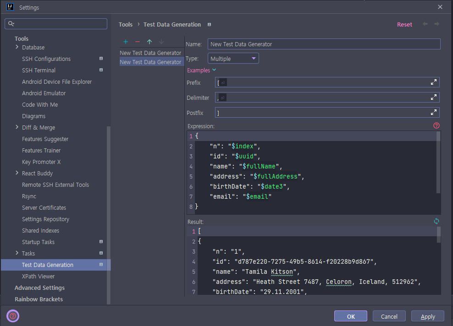453x326 pixels.
Task: Click the $fullAddress variable in Expression
Action: (x=275, y=176)
